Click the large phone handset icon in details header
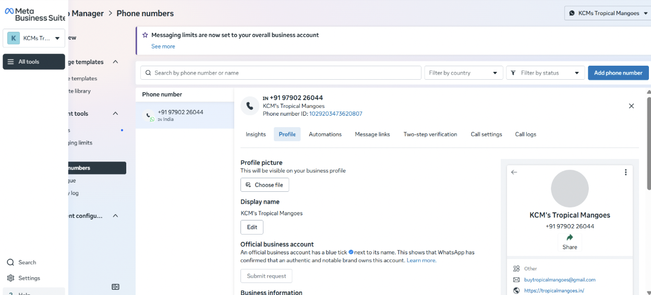Image resolution: width=651 pixels, height=295 pixels. [x=250, y=106]
